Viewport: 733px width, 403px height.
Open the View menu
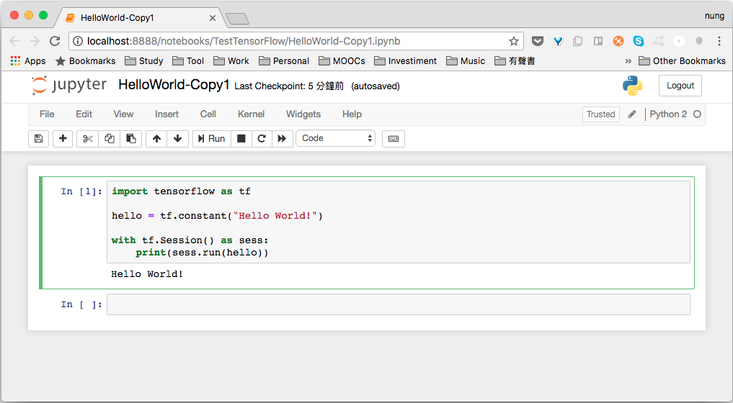tap(123, 114)
